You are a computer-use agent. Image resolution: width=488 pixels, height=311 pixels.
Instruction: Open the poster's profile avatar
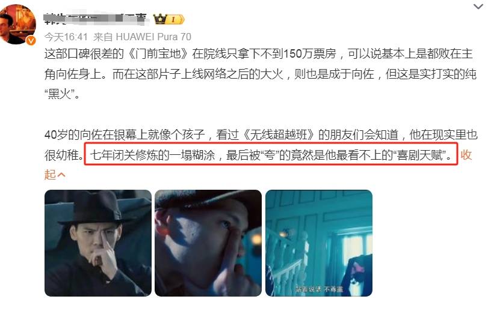point(17,24)
